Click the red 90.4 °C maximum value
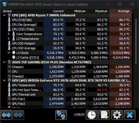139x123 pixels. click(x=102, y=90)
